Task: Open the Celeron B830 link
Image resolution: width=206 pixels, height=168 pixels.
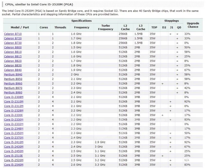Action: (x=13, y=66)
